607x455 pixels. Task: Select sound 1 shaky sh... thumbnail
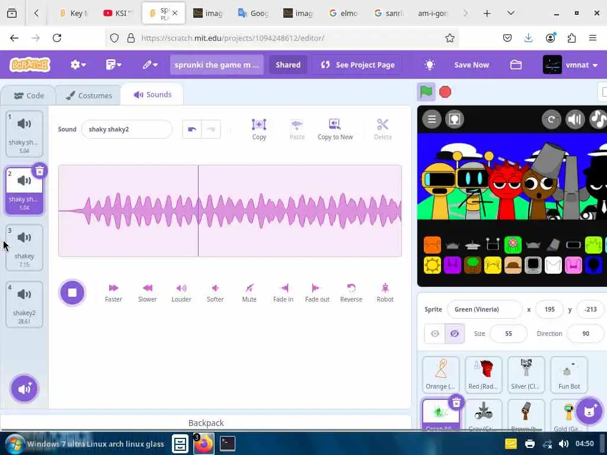[x=24, y=133]
